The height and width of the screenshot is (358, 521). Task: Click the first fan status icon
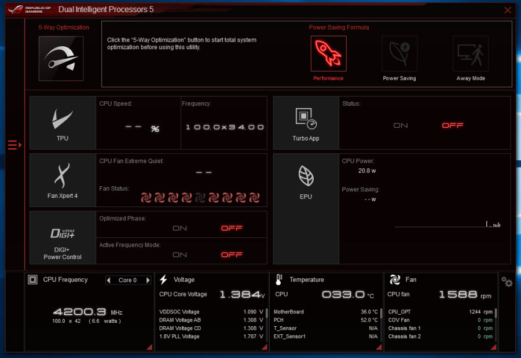(146, 198)
